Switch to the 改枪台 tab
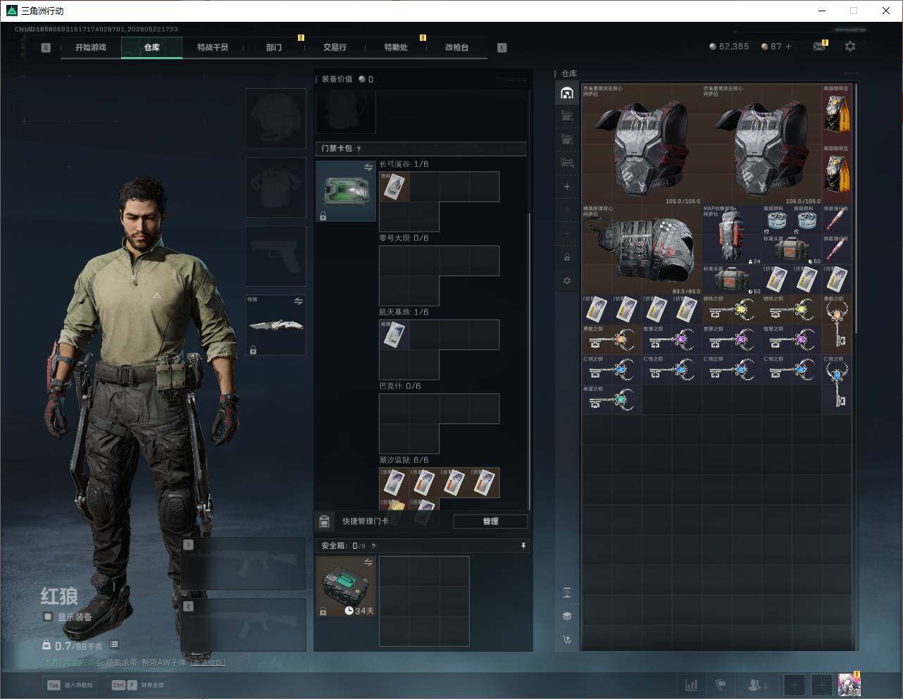903x699 pixels. 456,47
